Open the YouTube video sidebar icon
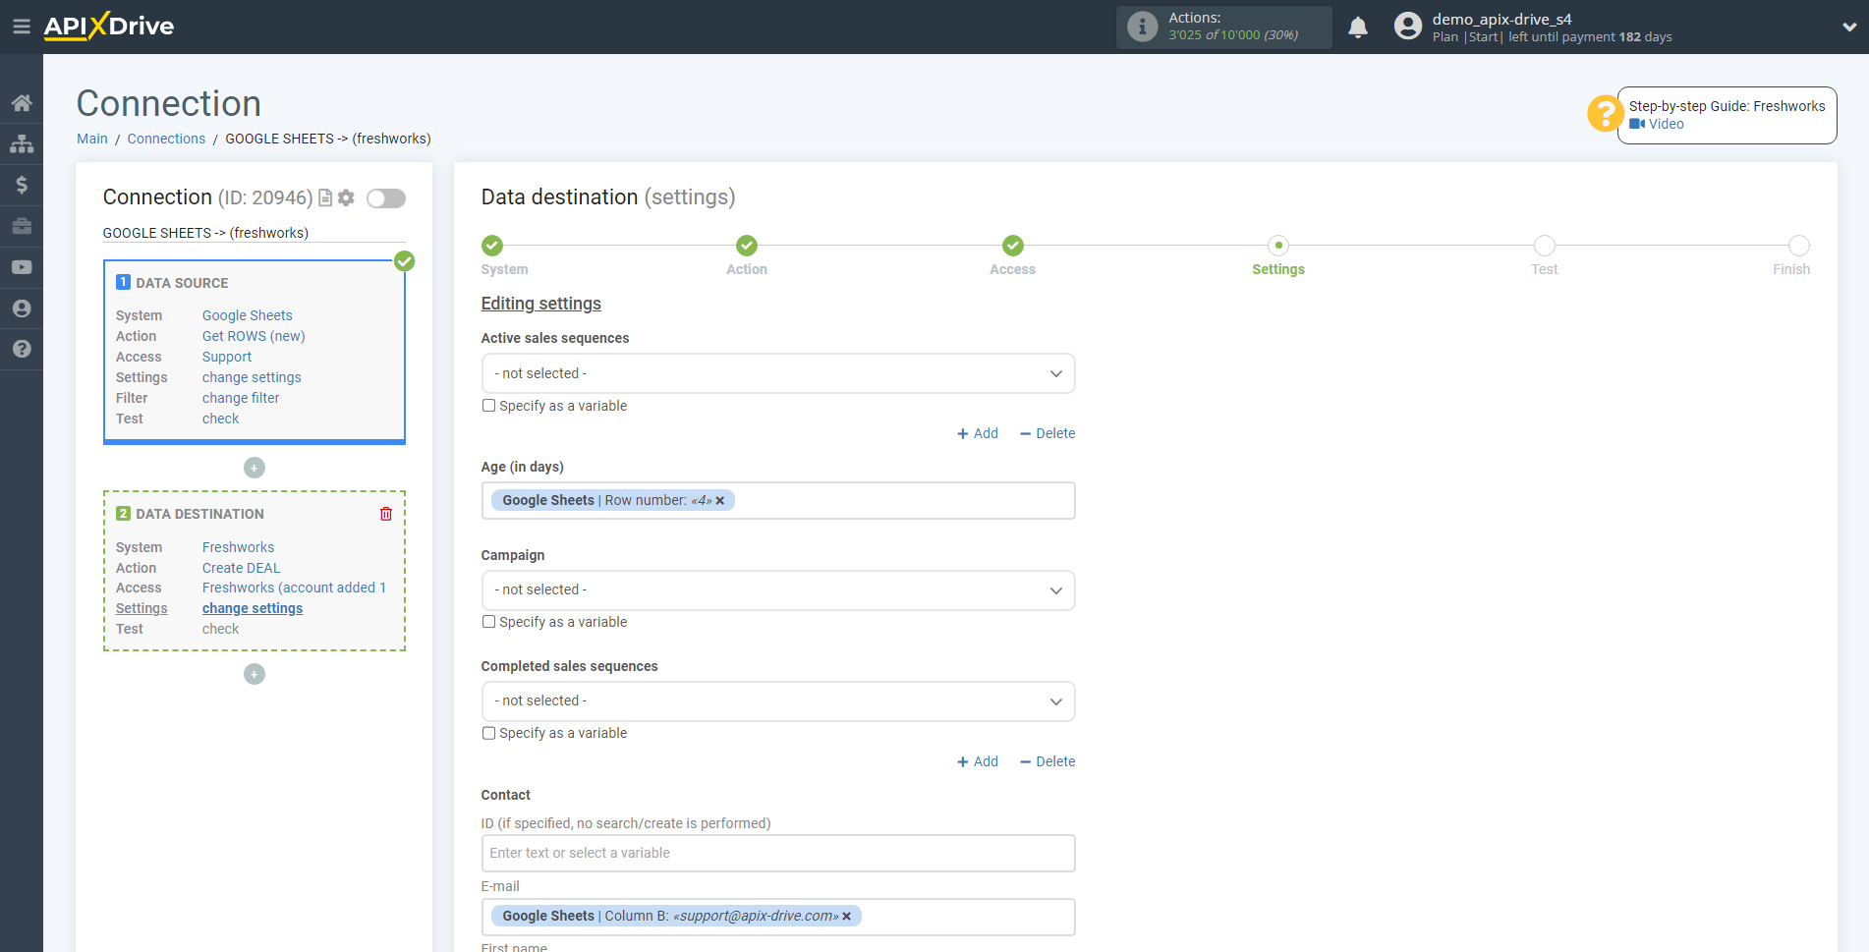 pyautogui.click(x=22, y=267)
